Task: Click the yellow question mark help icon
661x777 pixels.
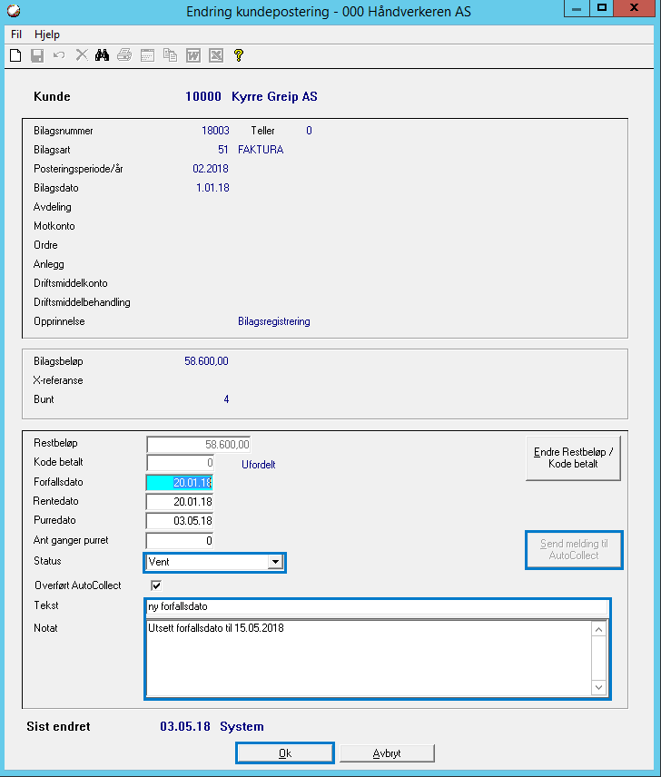Action: coord(238,55)
